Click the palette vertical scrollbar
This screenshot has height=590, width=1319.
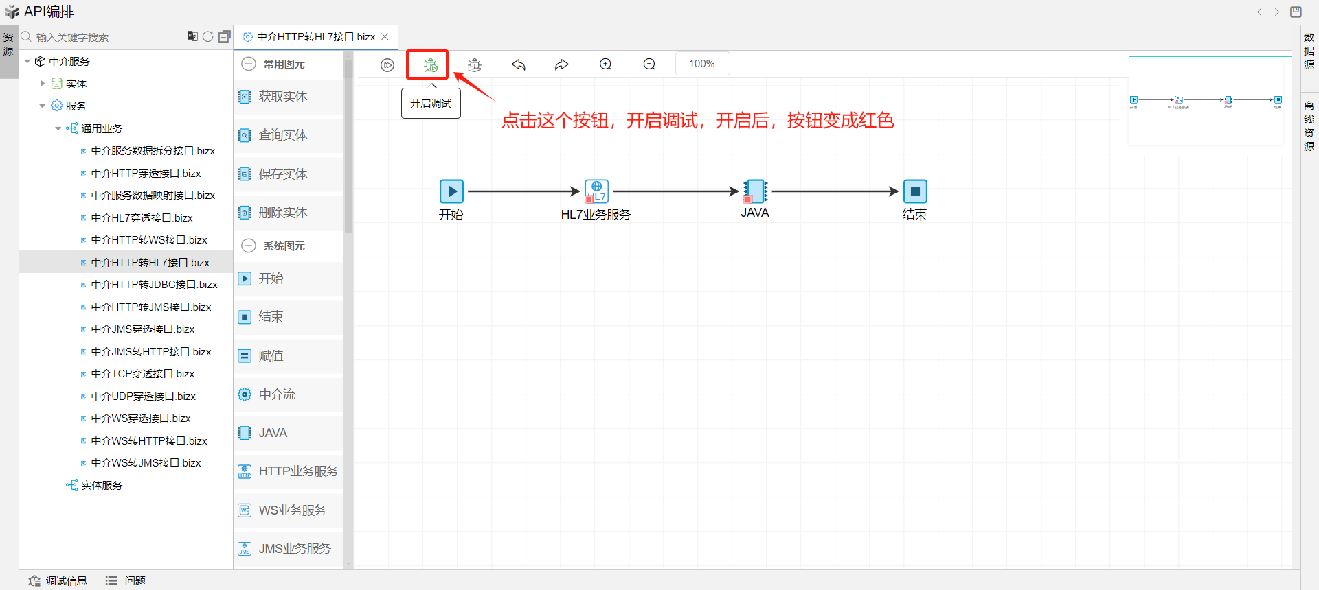348,147
